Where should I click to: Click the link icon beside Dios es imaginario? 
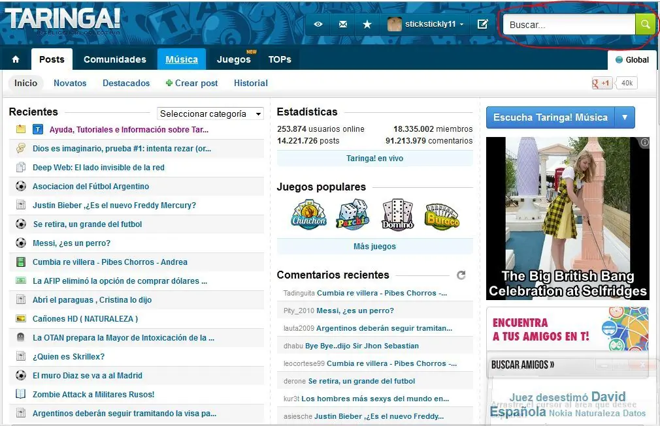point(21,148)
